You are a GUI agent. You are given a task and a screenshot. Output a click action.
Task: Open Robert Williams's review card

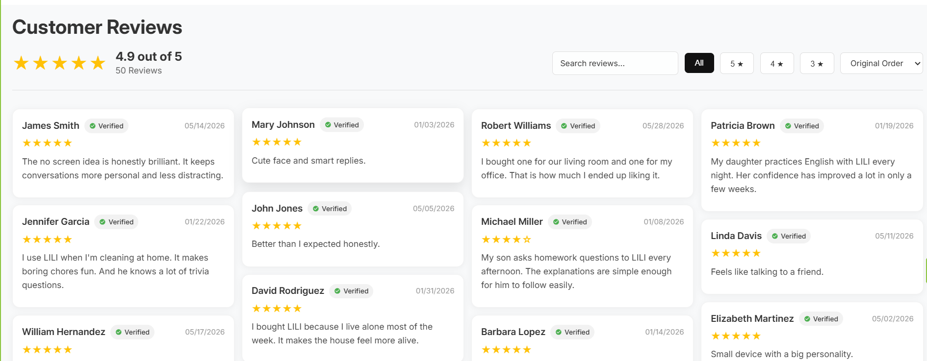point(582,153)
